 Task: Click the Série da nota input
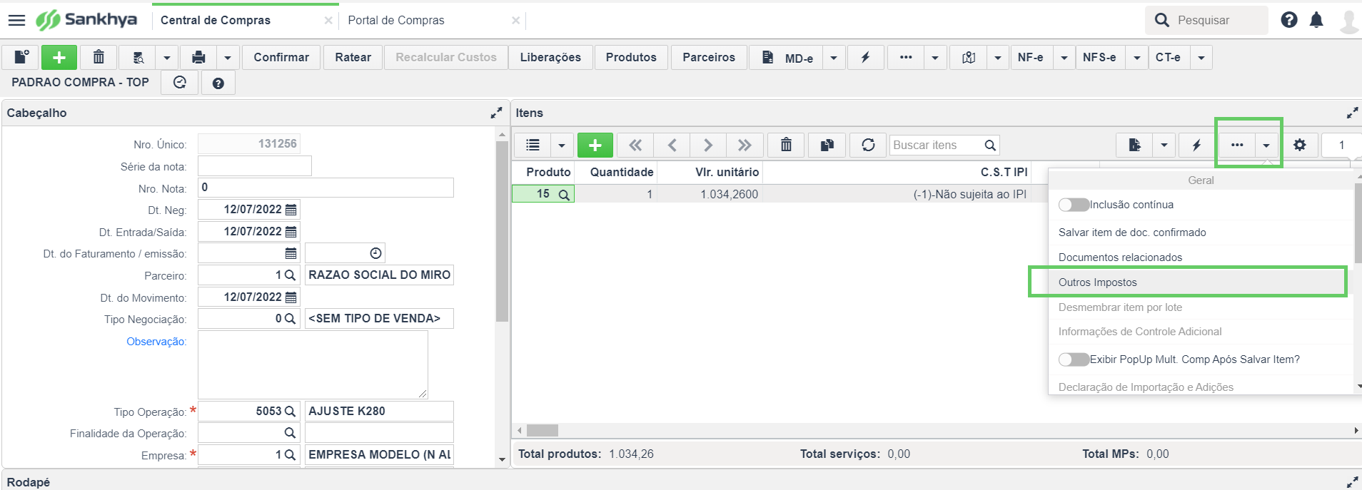point(255,166)
